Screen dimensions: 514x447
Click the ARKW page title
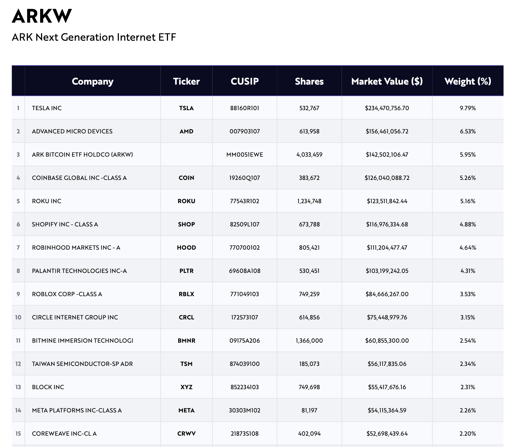point(42,16)
